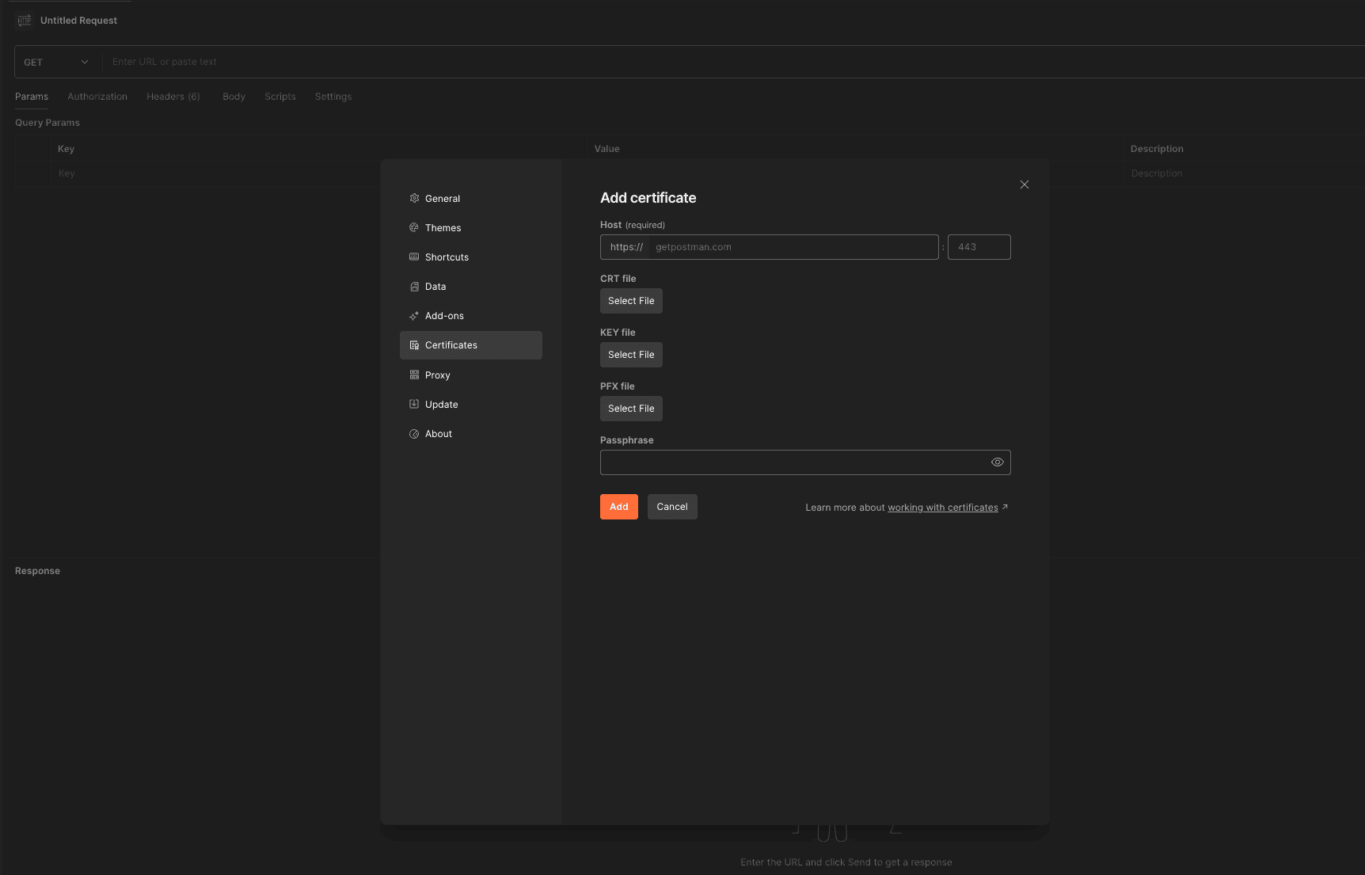Click the Add-ons sparkle icon
This screenshot has height=875, width=1365.
coord(414,316)
